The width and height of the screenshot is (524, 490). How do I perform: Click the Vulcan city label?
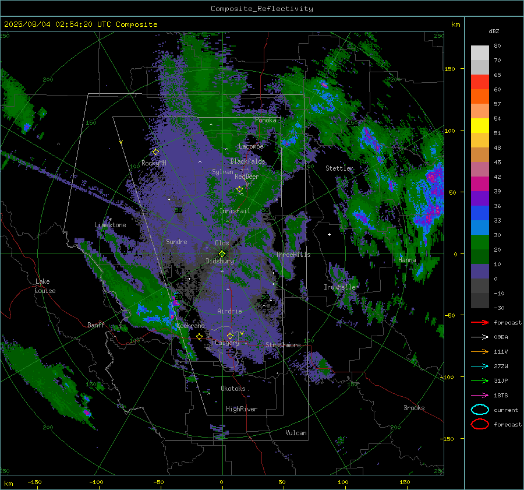[296, 433]
